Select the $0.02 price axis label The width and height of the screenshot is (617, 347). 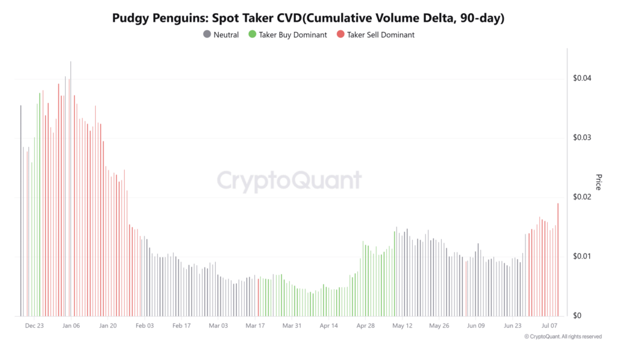coord(581,197)
